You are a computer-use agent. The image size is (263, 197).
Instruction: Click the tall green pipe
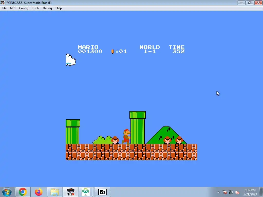(138, 128)
